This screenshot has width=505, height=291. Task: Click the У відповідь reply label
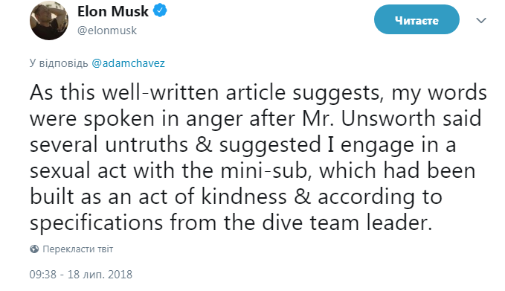(x=59, y=63)
